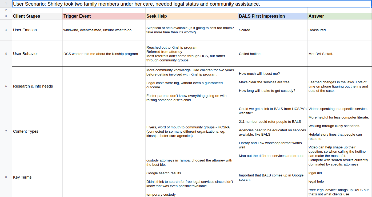Click the 'Reassured' cell
This screenshot has width=372, height=197.
tap(339, 30)
